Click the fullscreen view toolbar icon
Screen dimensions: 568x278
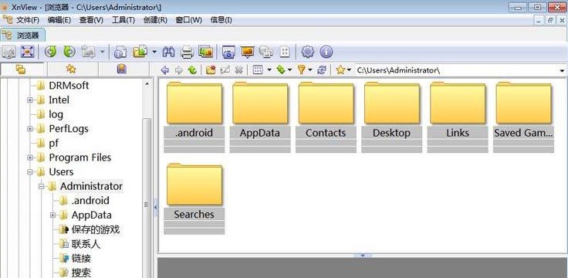[27, 52]
